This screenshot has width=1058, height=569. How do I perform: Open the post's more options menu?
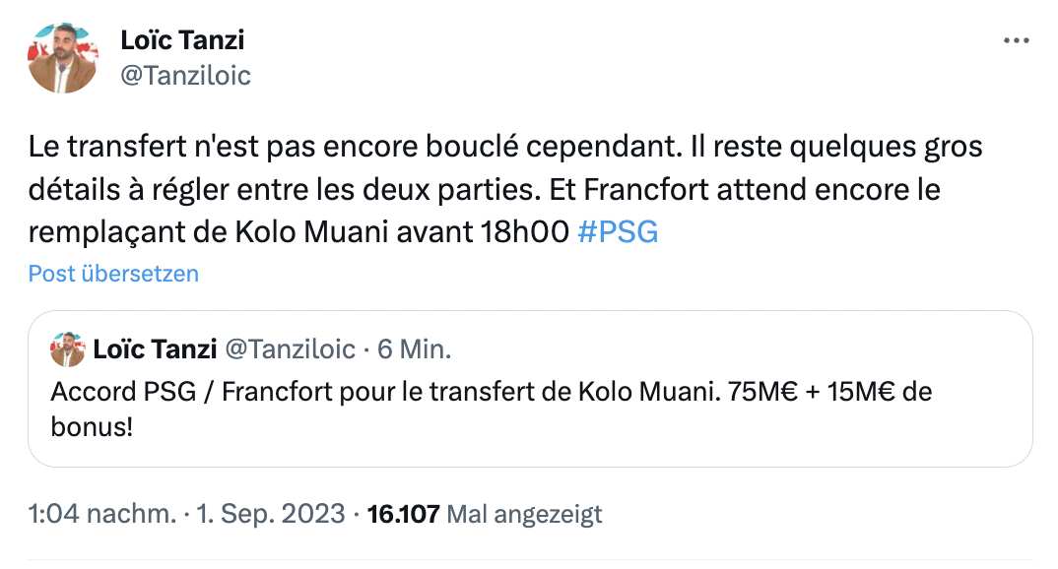coord(1016,41)
